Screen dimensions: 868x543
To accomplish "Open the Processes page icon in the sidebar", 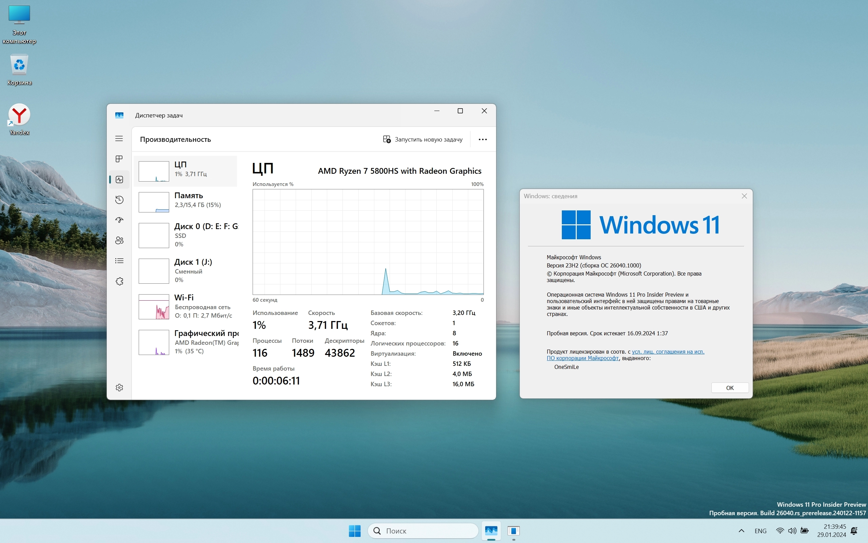I will pos(119,159).
